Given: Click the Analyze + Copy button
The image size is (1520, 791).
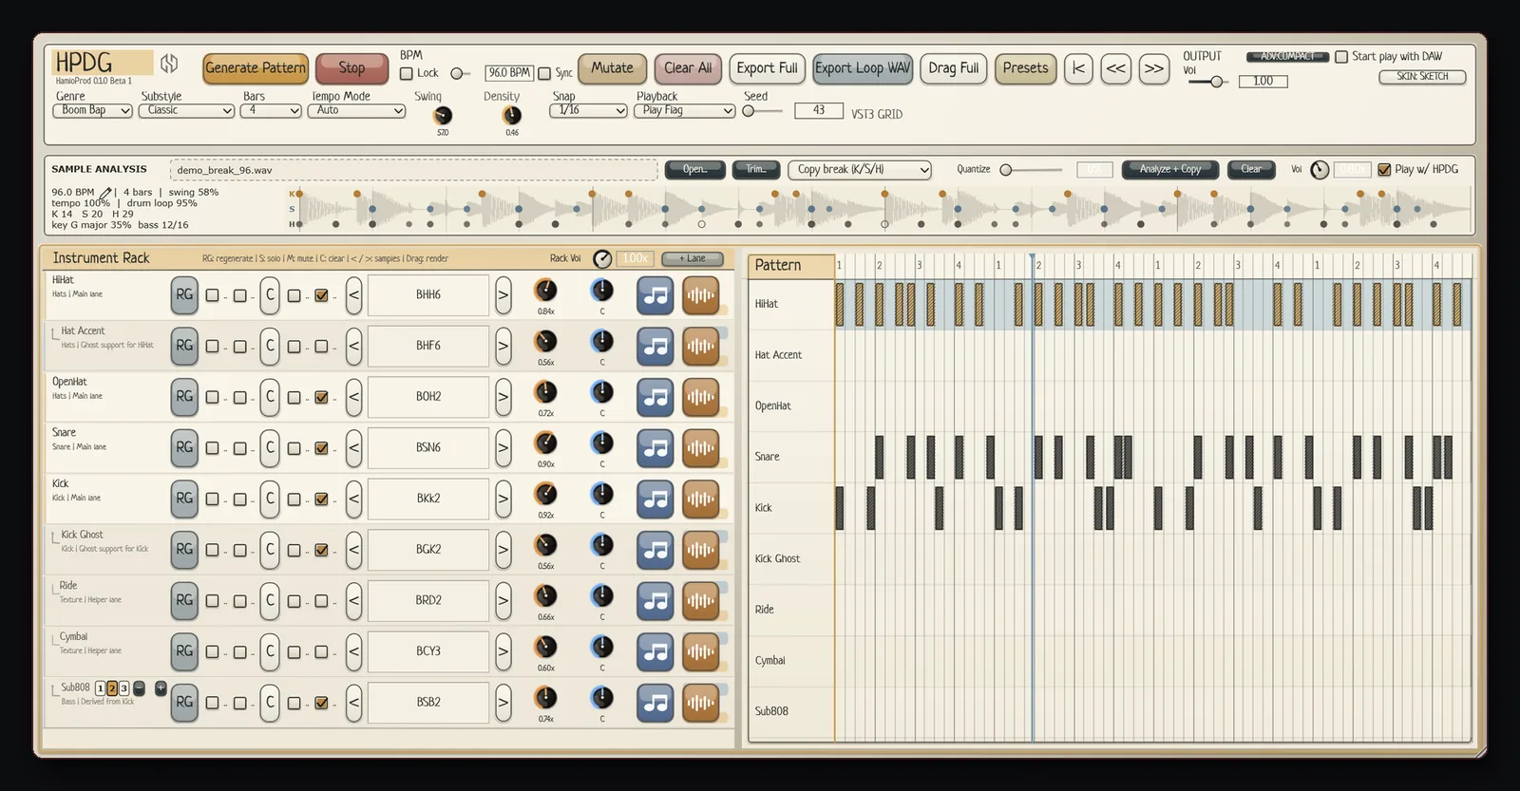Looking at the screenshot, I should (1170, 170).
